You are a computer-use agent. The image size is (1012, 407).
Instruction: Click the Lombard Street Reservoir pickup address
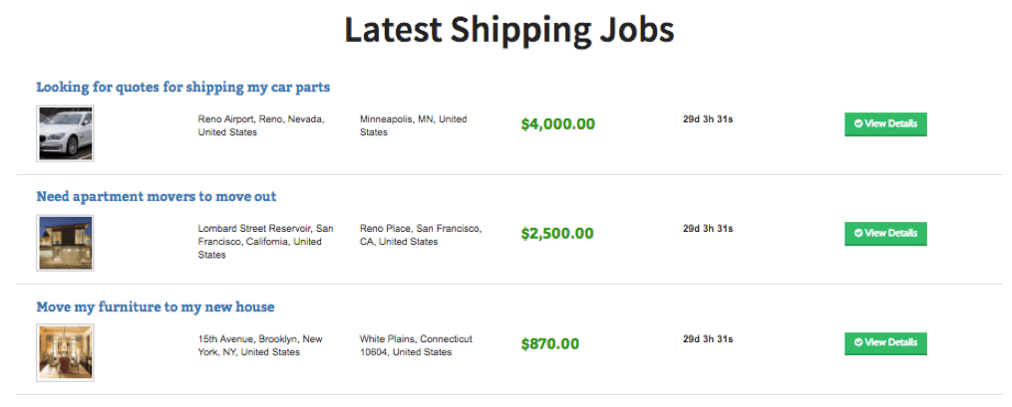pos(266,242)
